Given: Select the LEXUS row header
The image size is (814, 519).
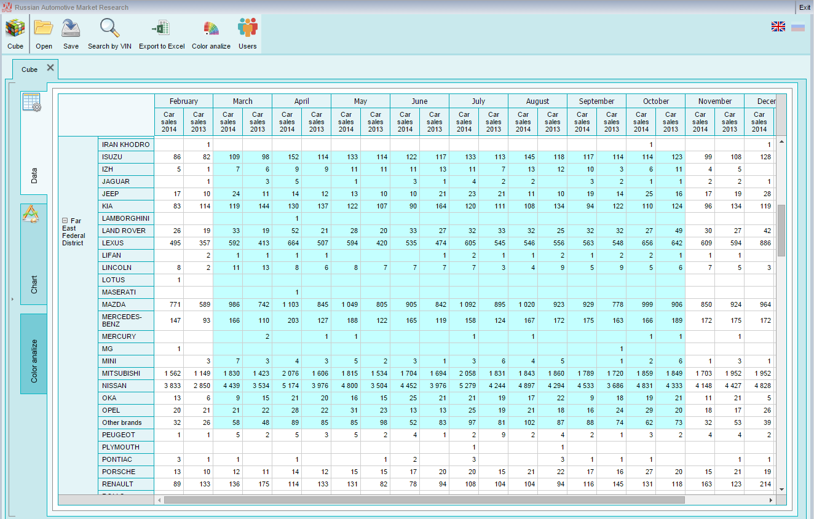Looking at the screenshot, I should tap(126, 243).
